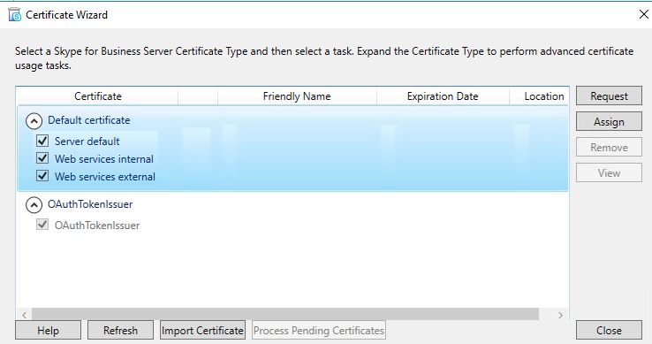Image resolution: width=652 pixels, height=344 pixels.
Task: Click the Assign button
Action: [609, 122]
